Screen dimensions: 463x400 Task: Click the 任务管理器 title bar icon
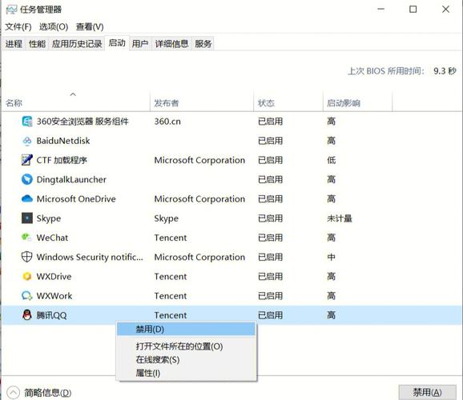coord(11,10)
